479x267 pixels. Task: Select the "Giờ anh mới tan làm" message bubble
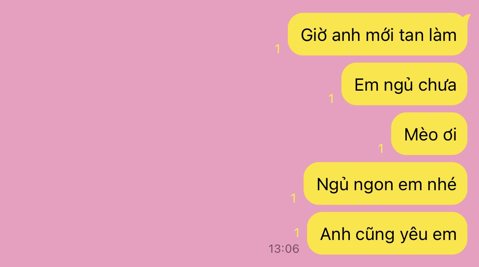click(378, 34)
